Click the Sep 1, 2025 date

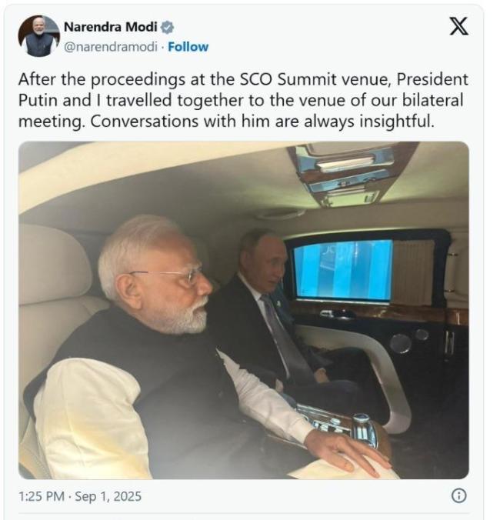(108, 496)
